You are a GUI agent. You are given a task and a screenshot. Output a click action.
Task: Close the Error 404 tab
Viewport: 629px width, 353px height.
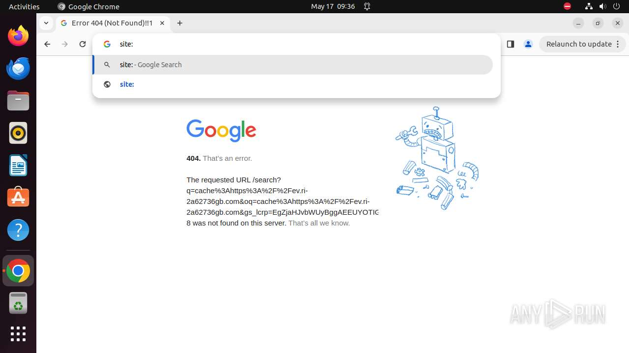tap(162, 23)
